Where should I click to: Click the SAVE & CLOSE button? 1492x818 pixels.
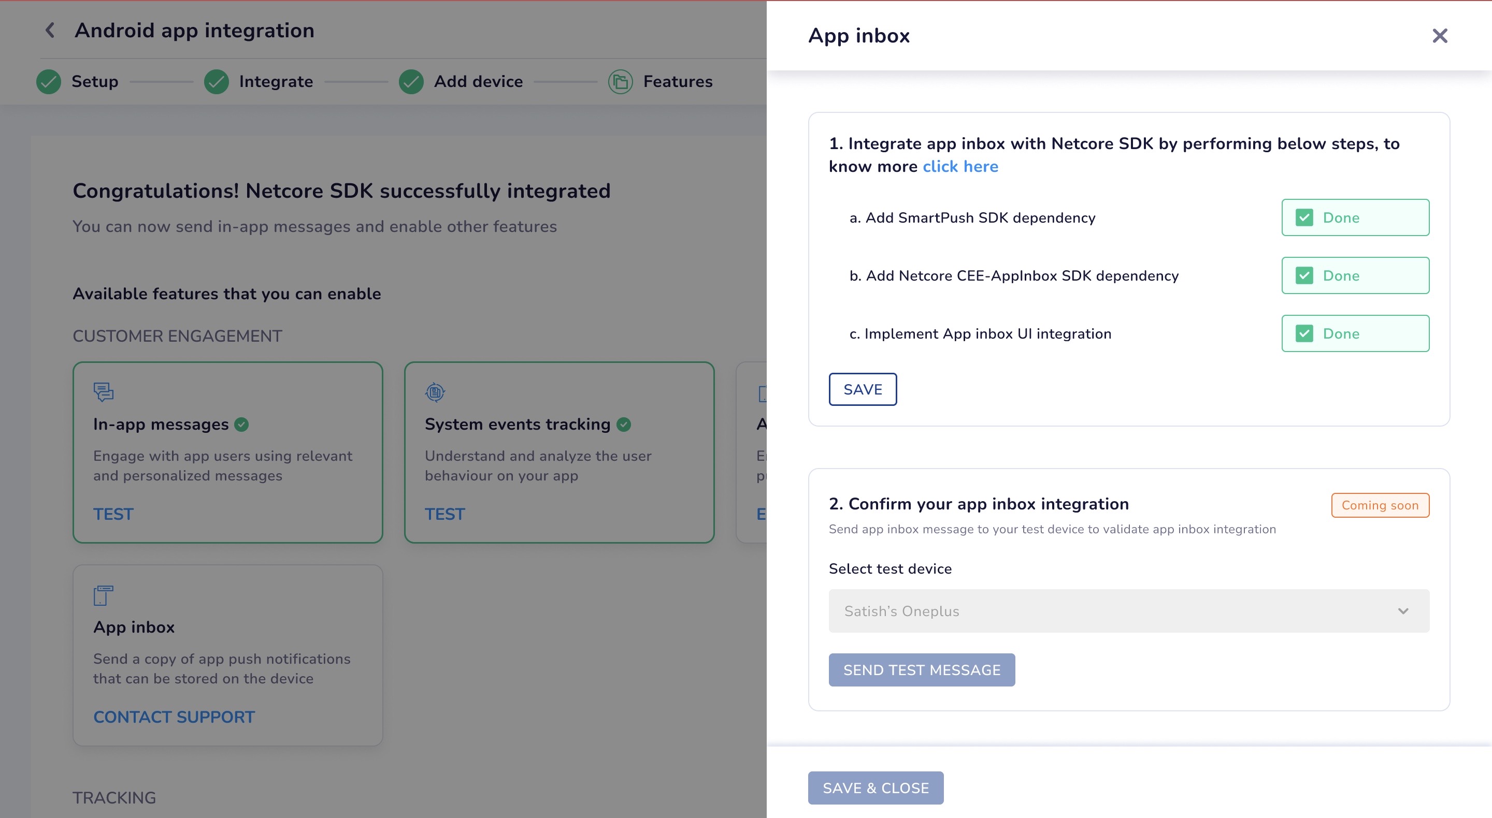click(x=876, y=788)
